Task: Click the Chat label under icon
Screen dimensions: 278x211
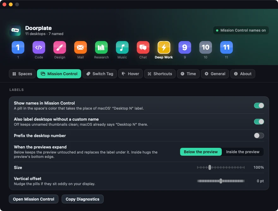Action: pos(143,57)
